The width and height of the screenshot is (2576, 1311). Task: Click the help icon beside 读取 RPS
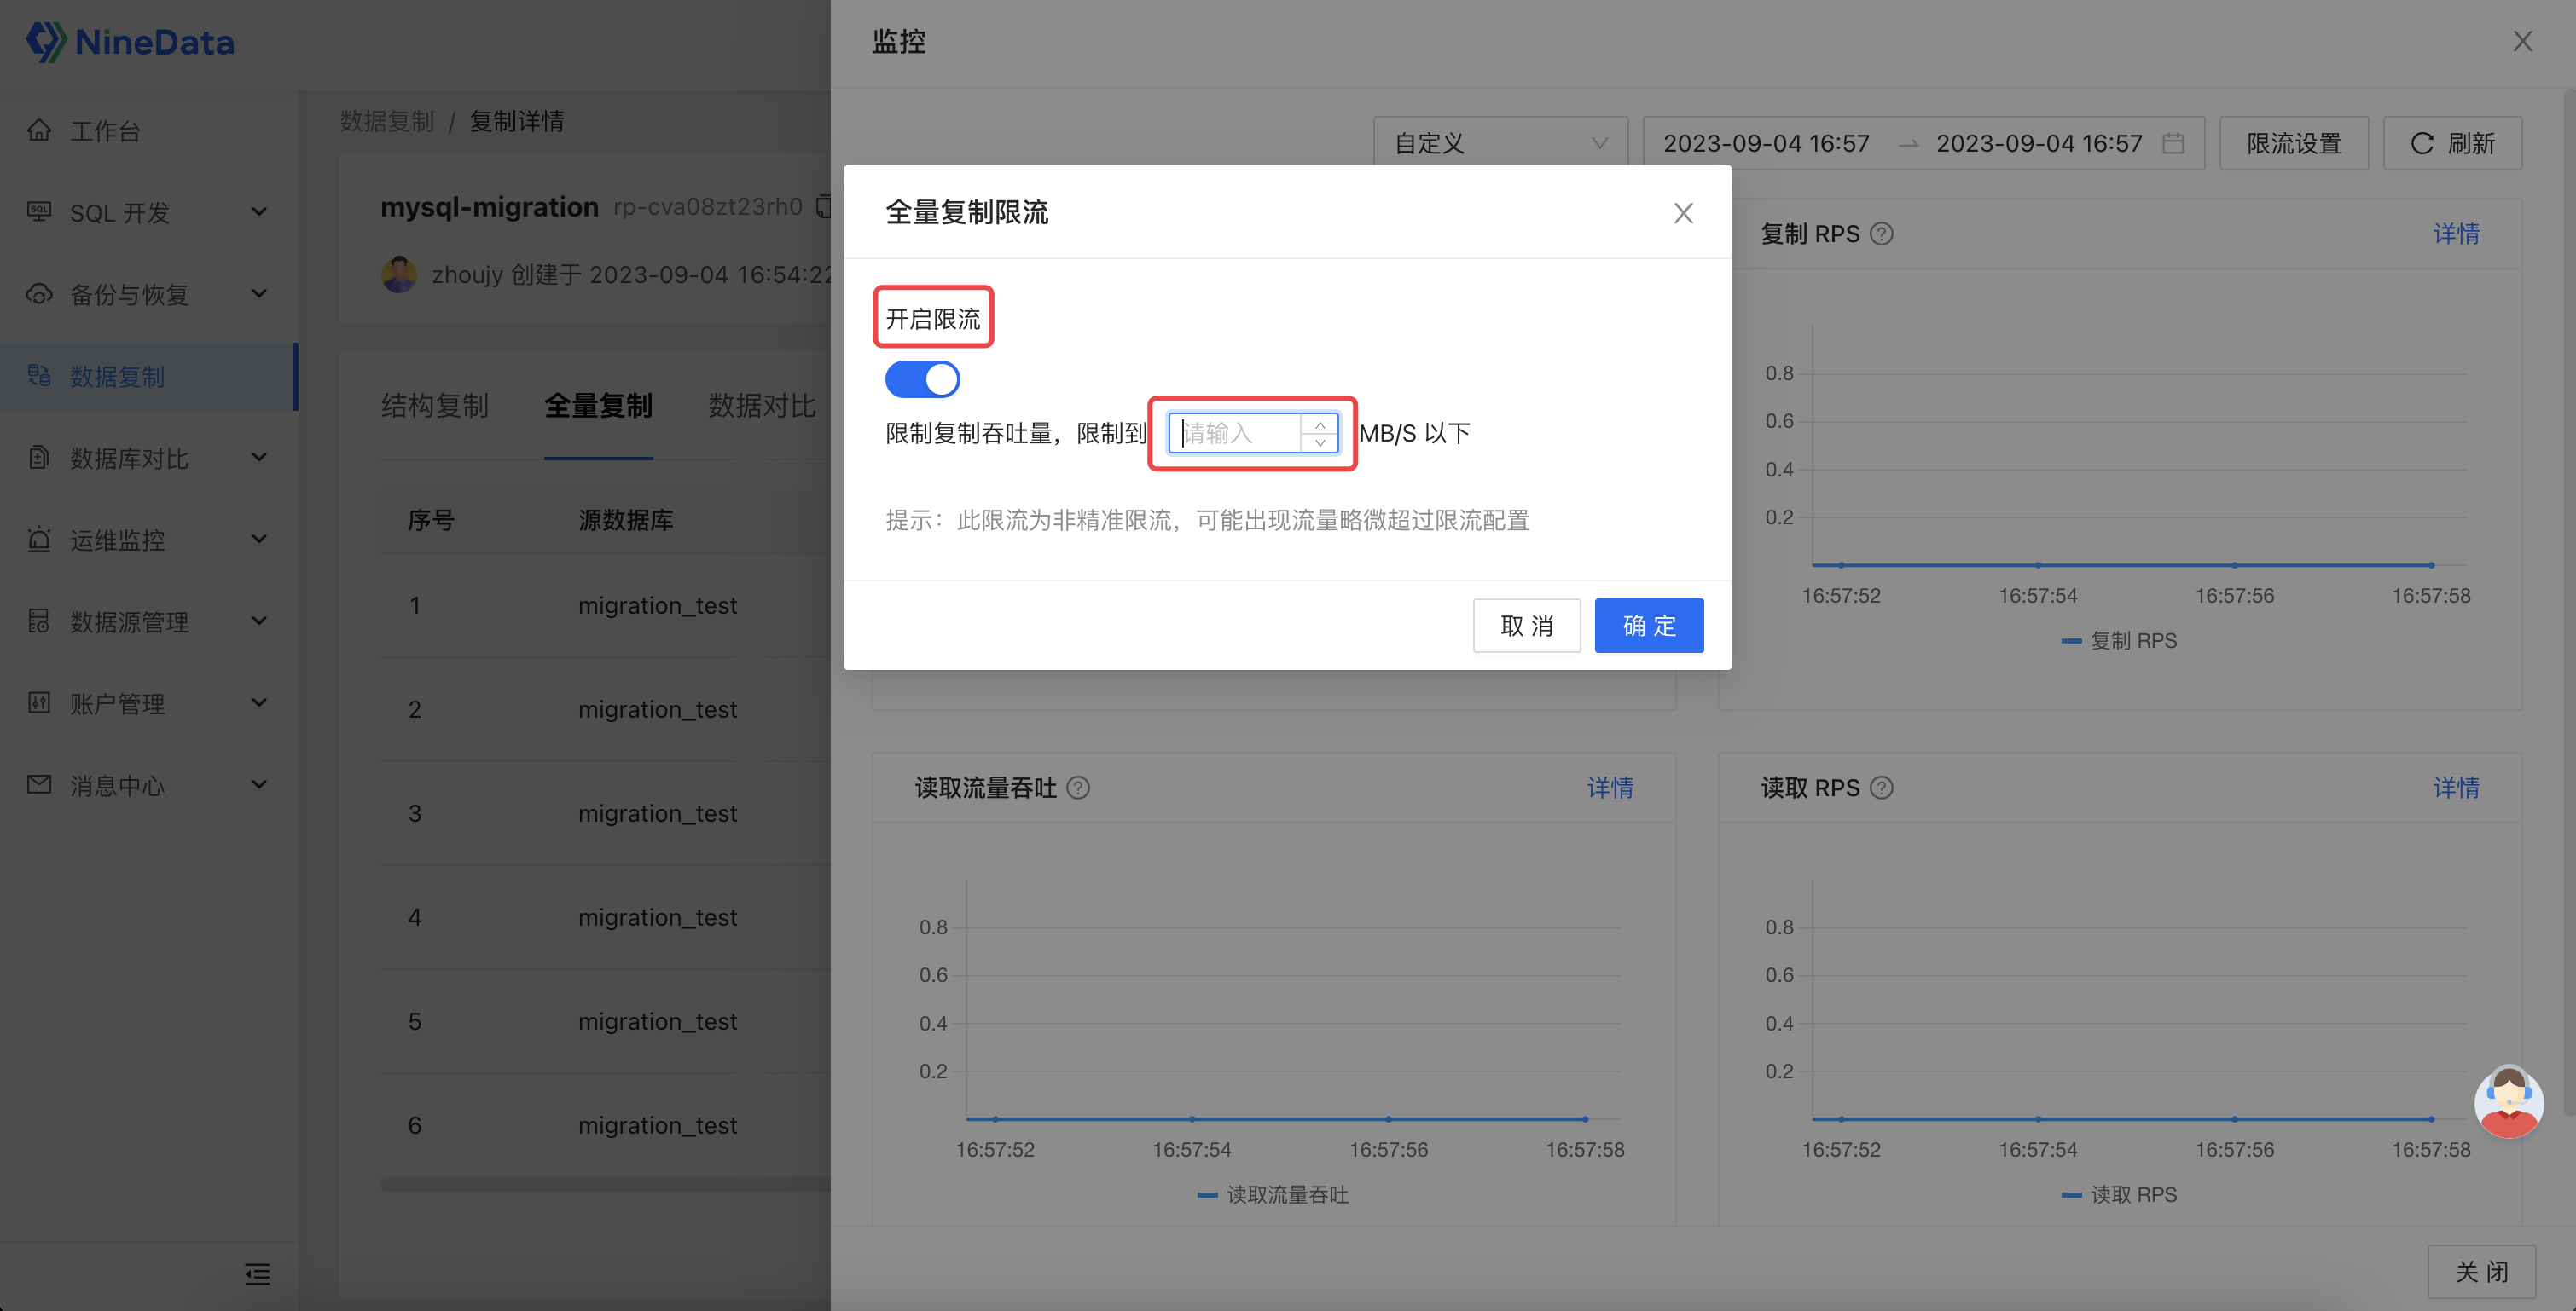pyautogui.click(x=1881, y=788)
